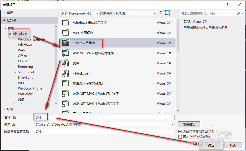Select the 可移植类库 template icon

tap(65, 73)
